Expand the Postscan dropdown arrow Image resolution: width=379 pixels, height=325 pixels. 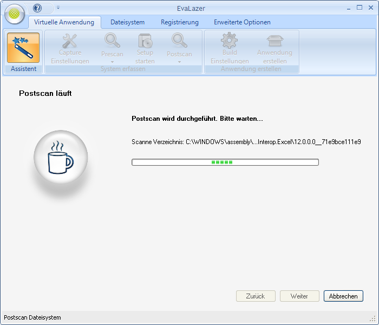(x=179, y=62)
